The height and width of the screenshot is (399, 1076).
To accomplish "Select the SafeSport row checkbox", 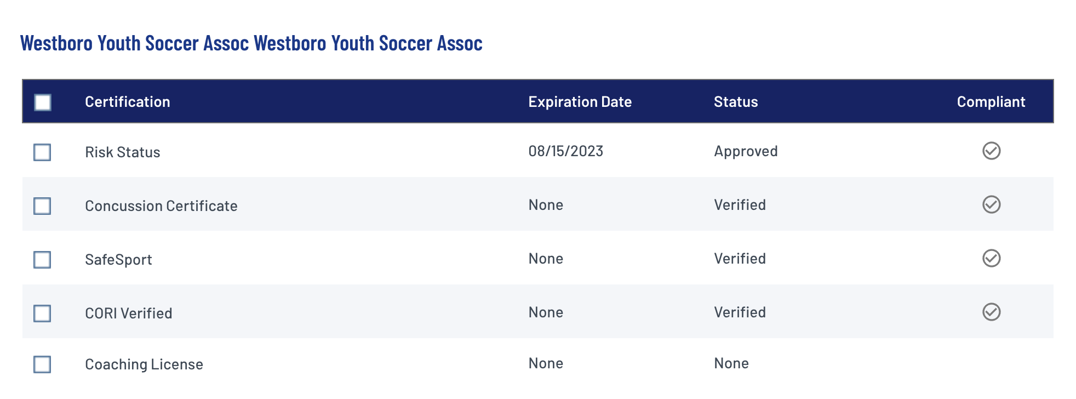I will coord(42,260).
